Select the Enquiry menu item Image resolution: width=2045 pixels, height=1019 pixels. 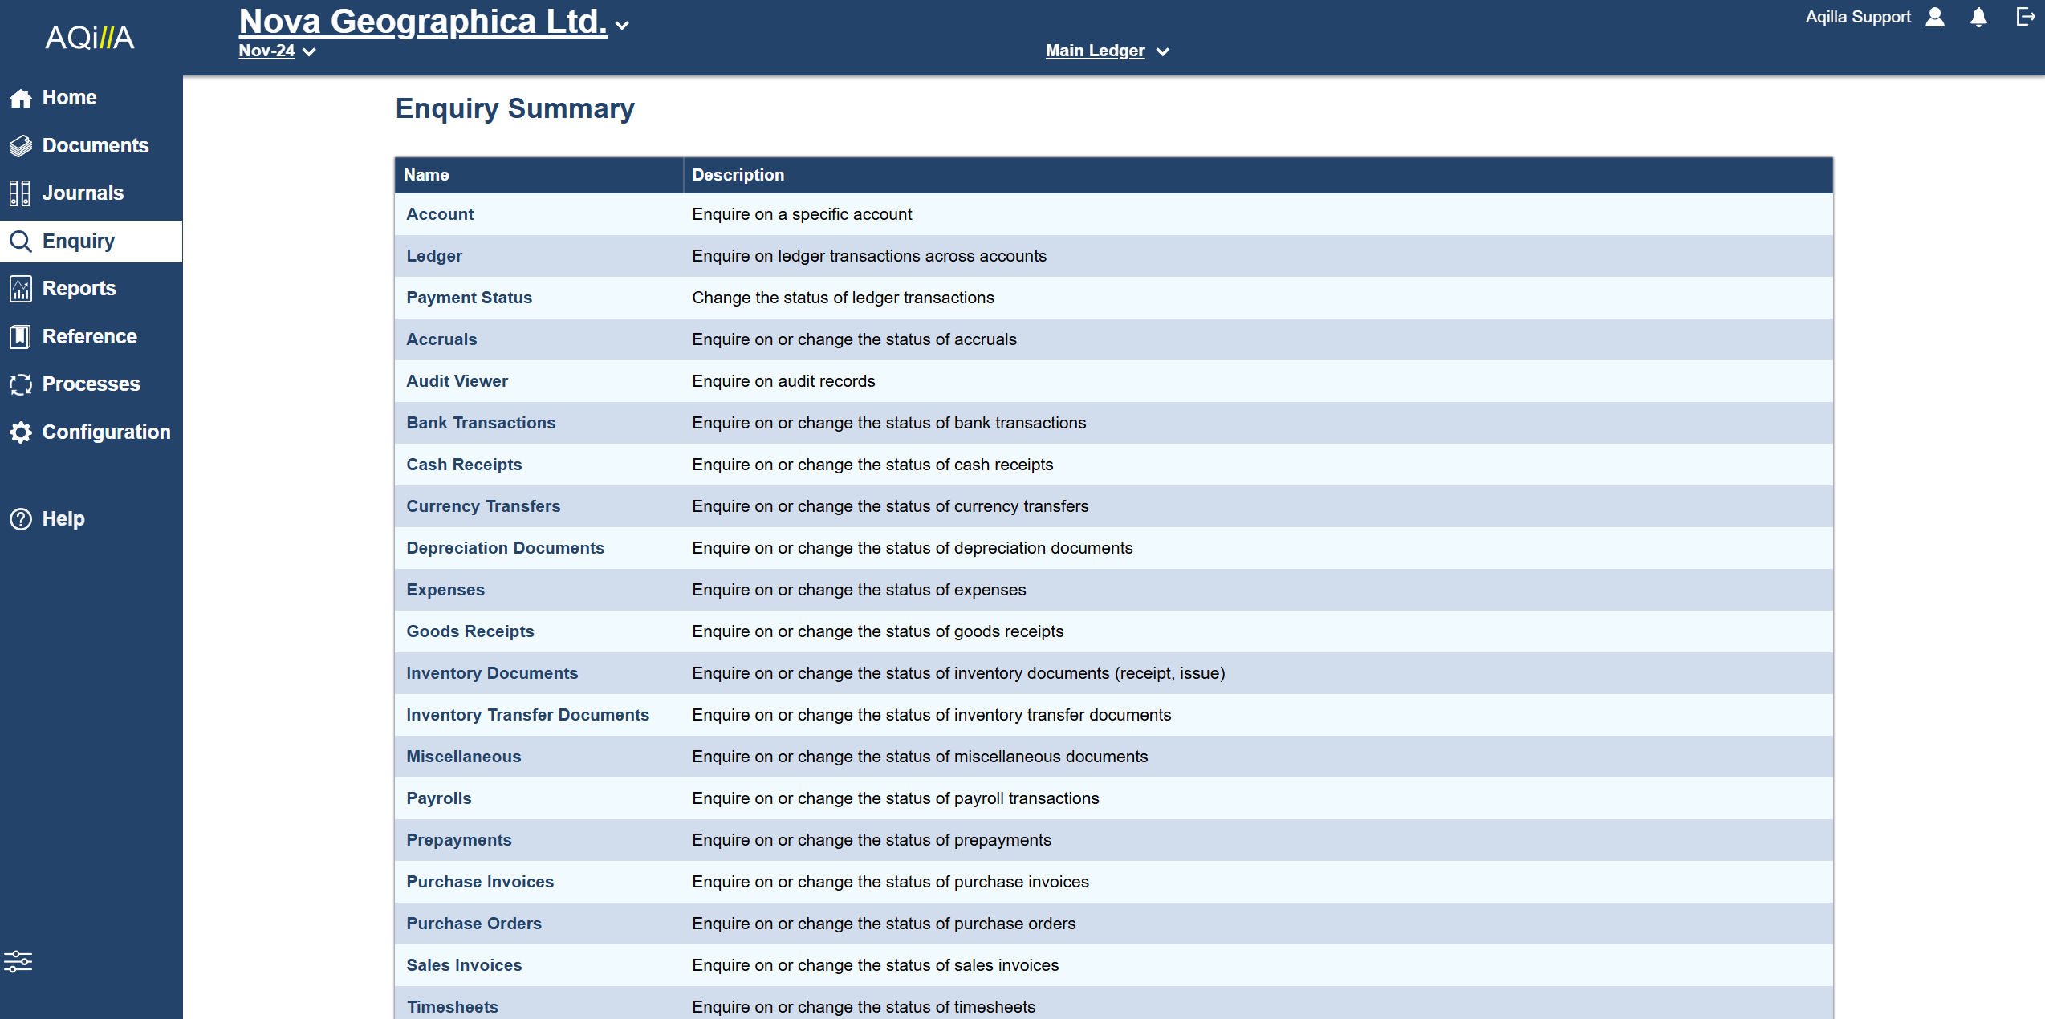78,242
